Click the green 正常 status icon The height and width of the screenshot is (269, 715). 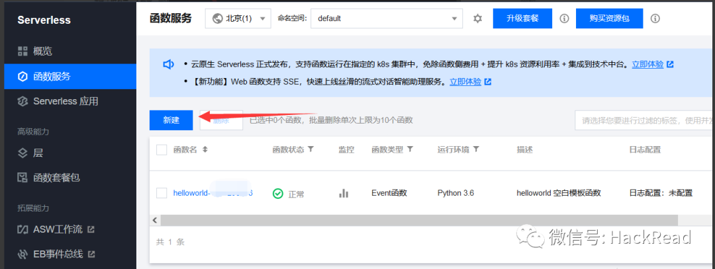click(x=277, y=194)
